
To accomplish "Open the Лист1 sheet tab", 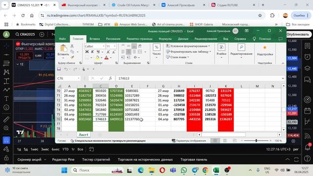I will pyautogui.click(x=84, y=135).
